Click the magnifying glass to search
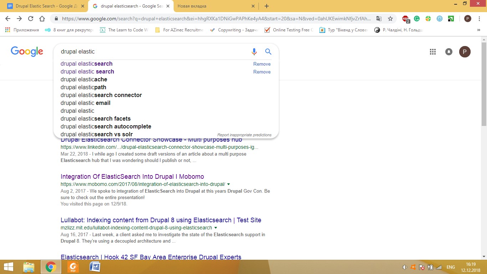The image size is (487, 274). [x=268, y=51]
